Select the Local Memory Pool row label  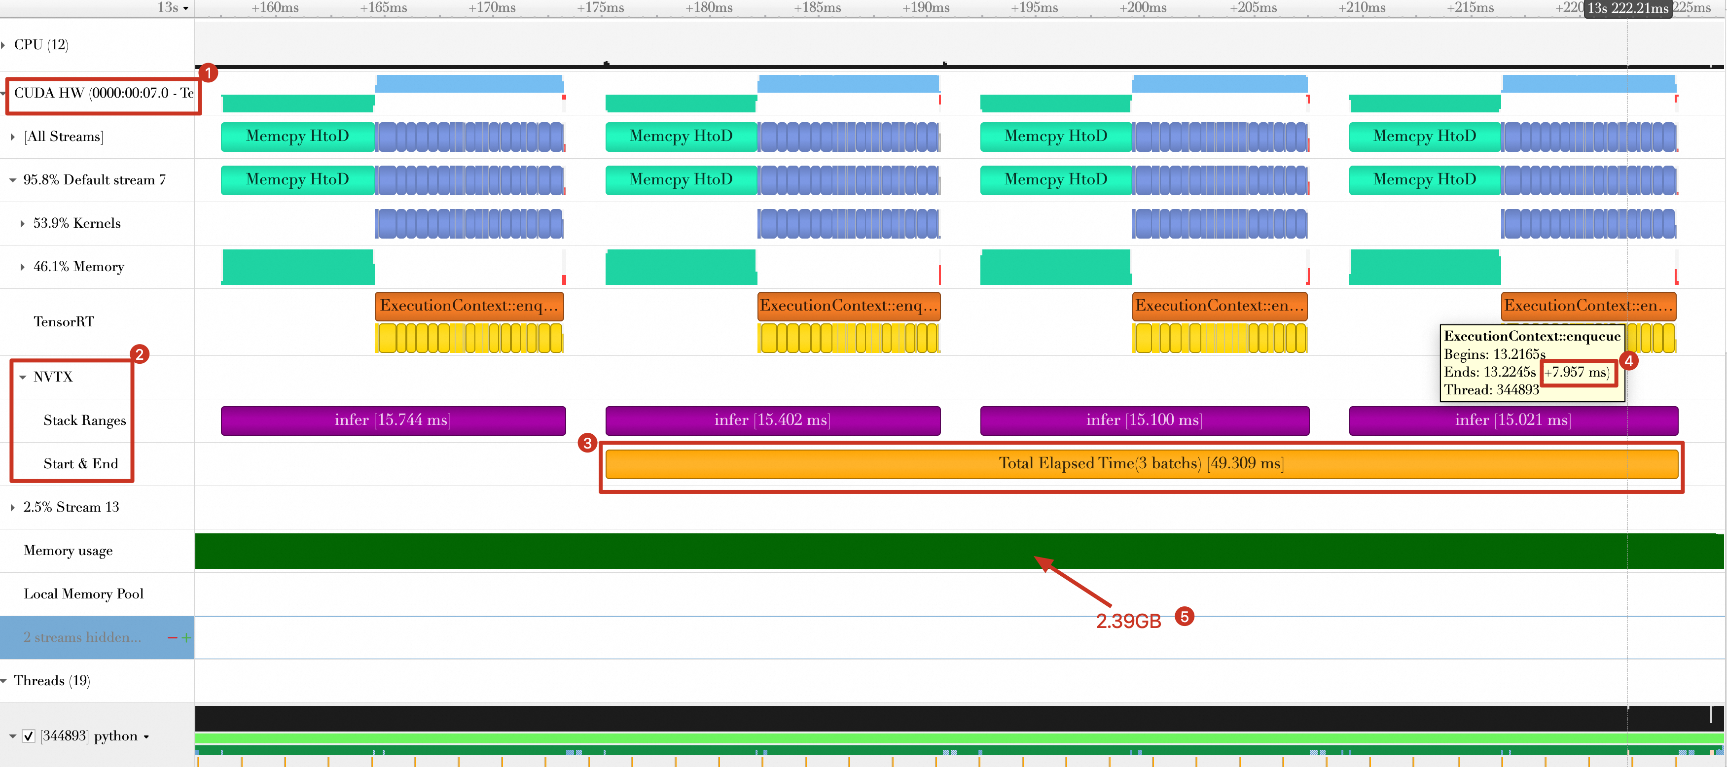coord(83,594)
